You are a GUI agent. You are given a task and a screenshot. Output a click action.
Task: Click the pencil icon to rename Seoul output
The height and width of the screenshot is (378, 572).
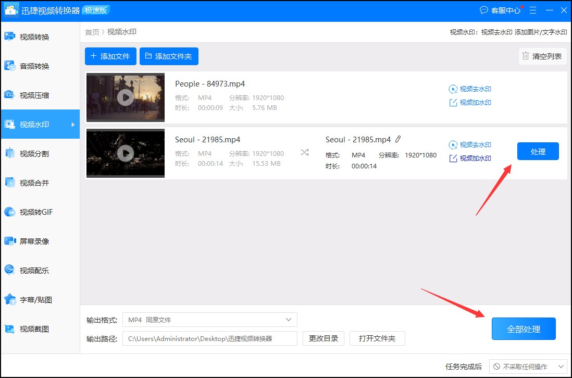[x=398, y=139]
